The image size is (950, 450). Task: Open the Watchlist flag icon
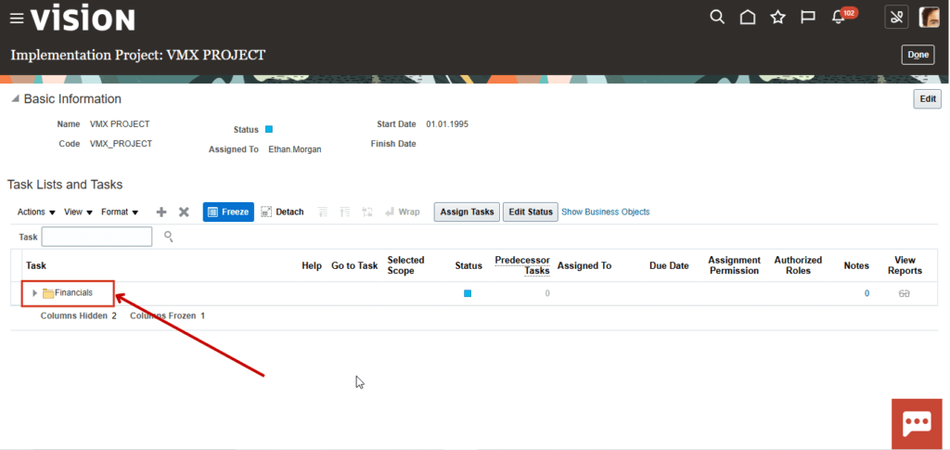pyautogui.click(x=808, y=18)
